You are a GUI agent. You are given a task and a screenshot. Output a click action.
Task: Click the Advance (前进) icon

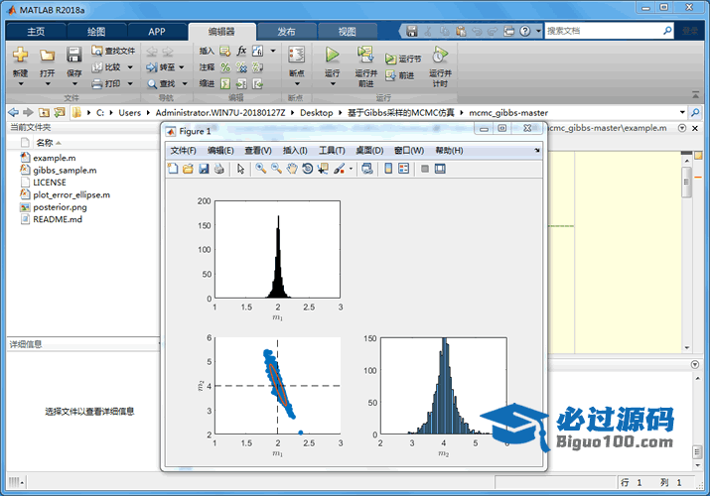[390, 75]
